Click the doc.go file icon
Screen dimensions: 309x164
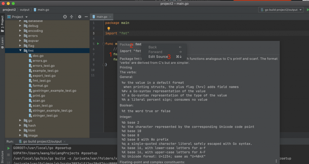point(30,56)
